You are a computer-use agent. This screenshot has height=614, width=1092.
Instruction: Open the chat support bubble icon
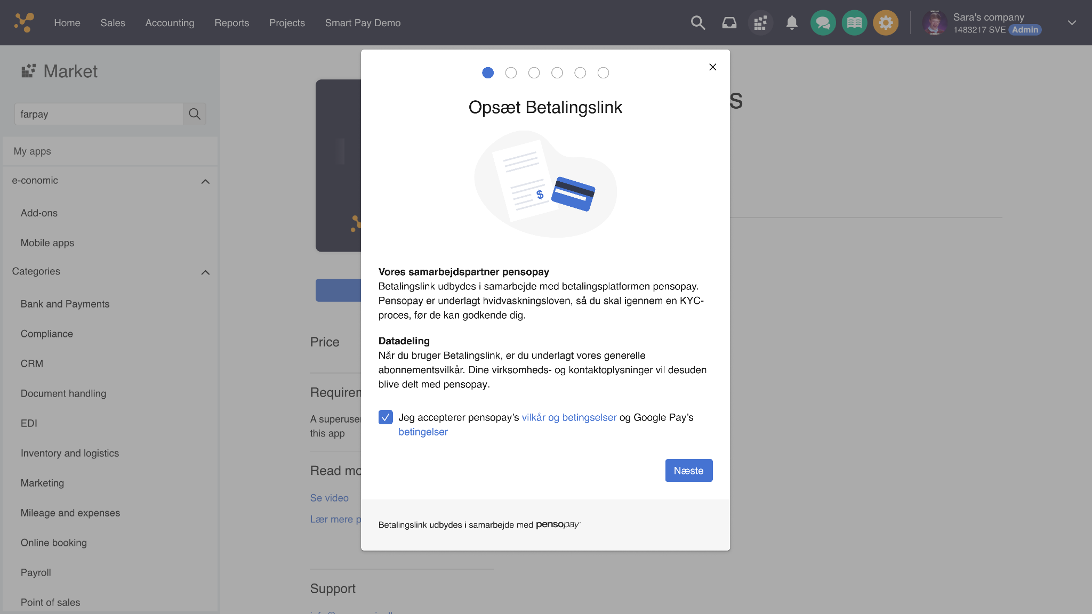[823, 22]
